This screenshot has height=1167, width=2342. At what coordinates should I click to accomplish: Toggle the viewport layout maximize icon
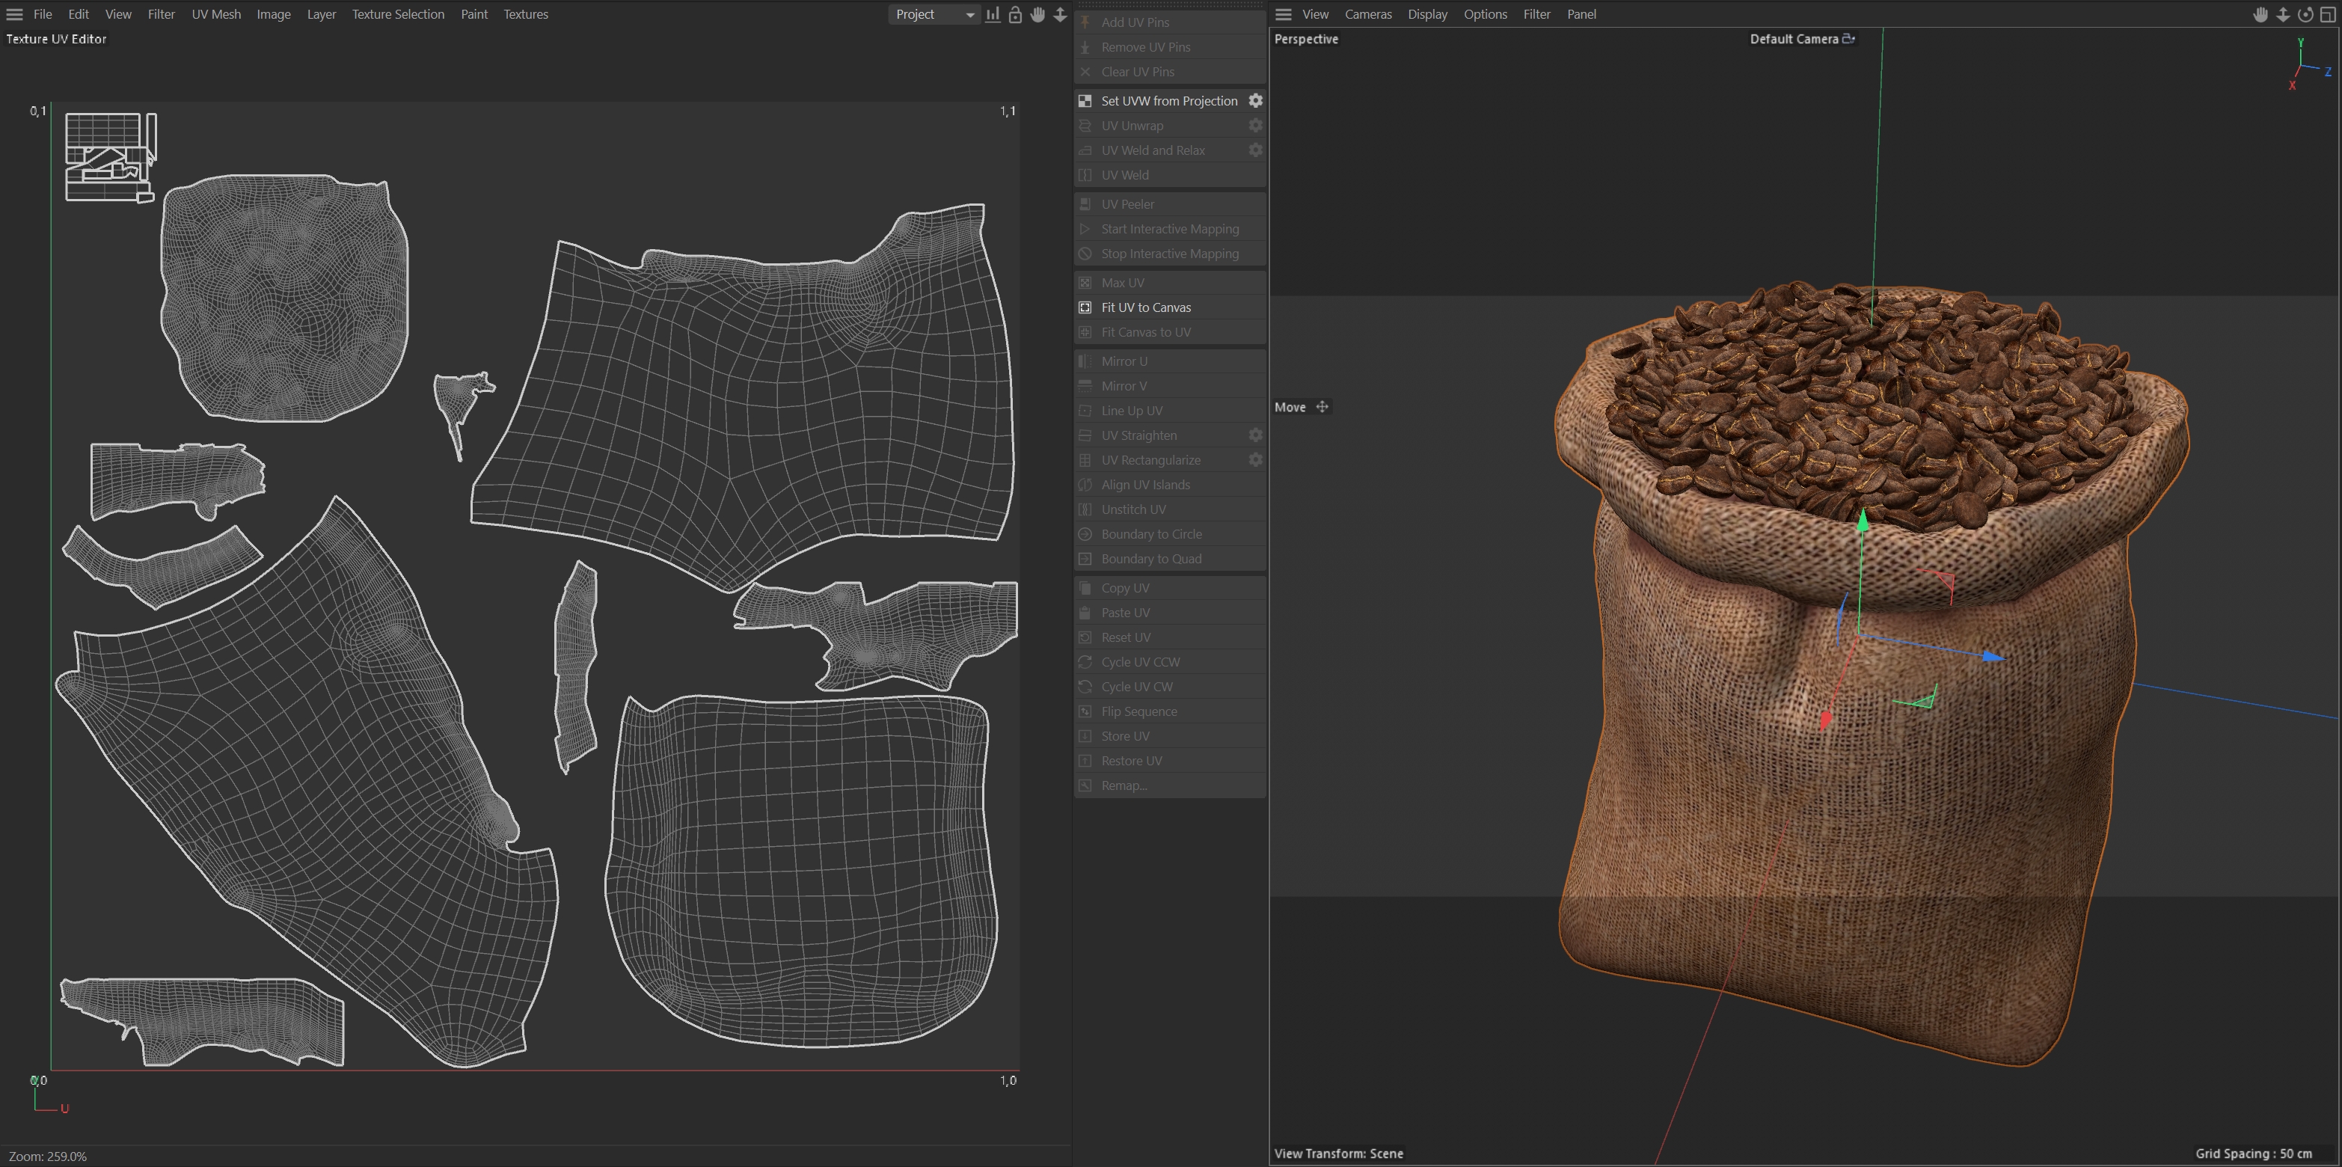2328,14
